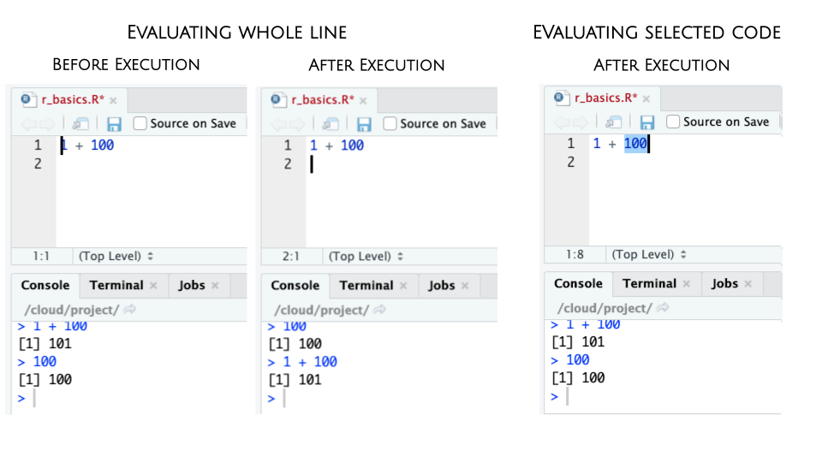Switch to Jobs tab in the right panel
The image size is (822, 462).
[724, 283]
